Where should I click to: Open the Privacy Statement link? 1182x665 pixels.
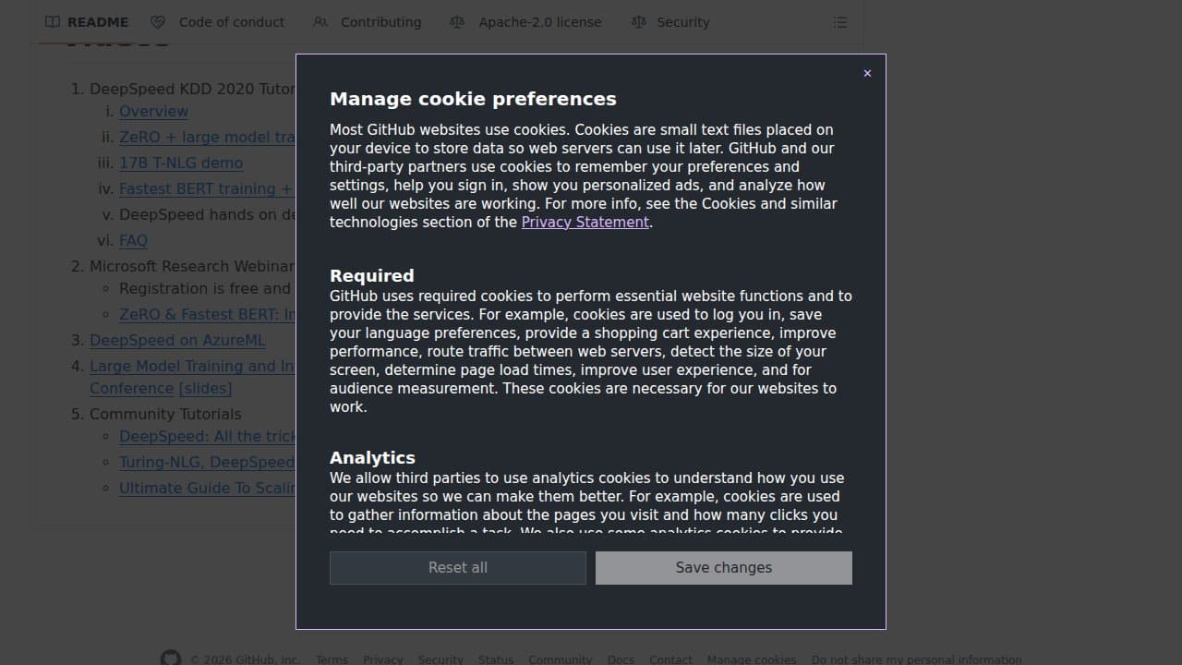tap(585, 223)
